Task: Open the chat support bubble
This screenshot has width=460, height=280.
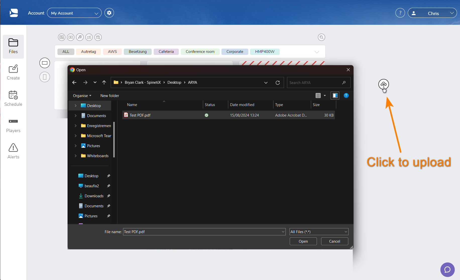Action: click(x=447, y=270)
